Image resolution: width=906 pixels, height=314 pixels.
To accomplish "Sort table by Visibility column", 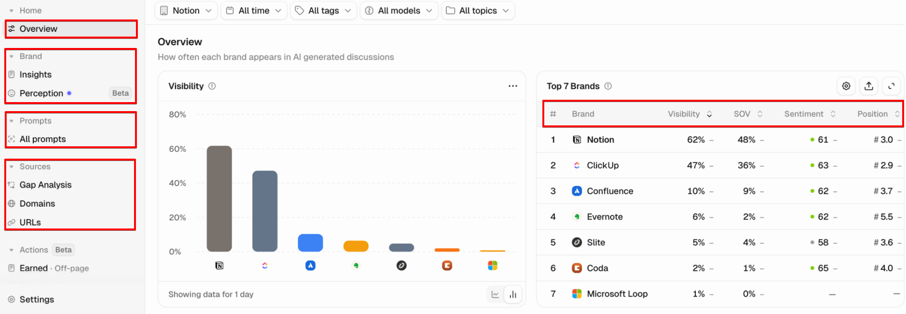I will (690, 114).
